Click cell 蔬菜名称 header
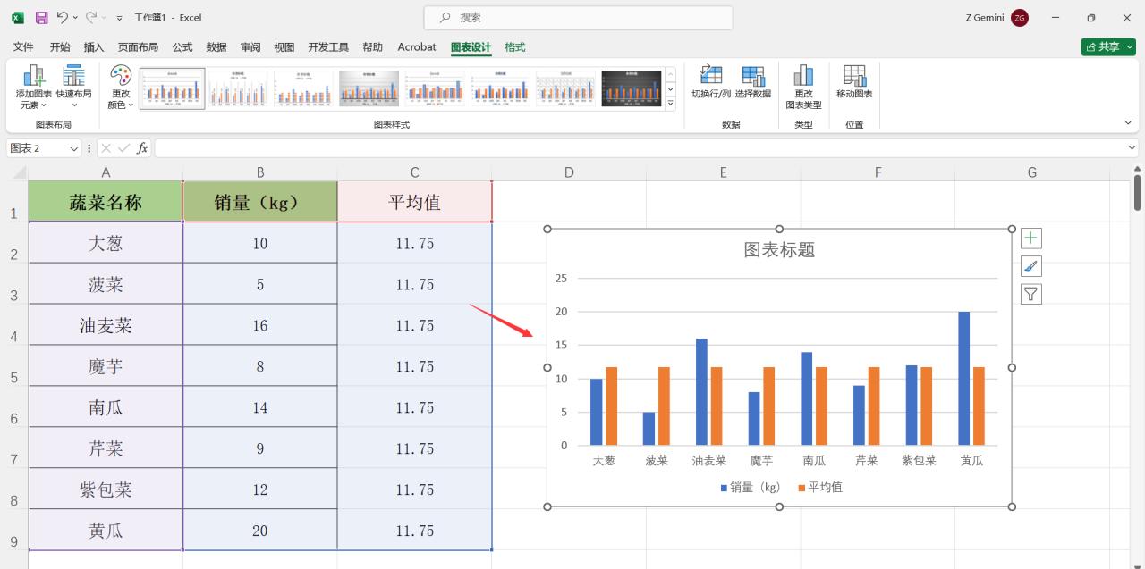1145x569 pixels. point(106,202)
